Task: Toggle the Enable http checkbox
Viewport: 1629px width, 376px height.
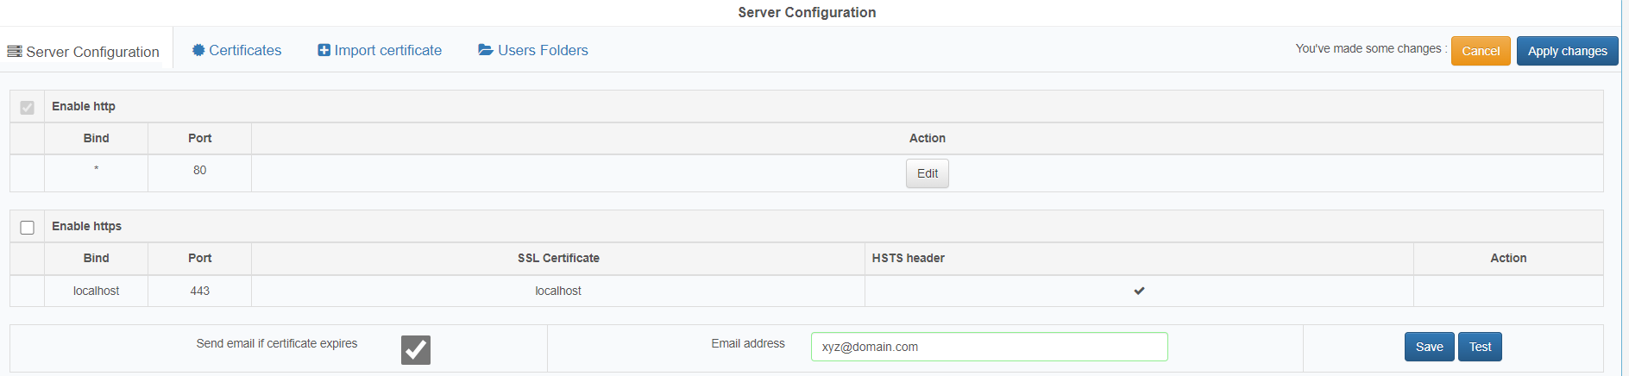Action: coord(28,108)
